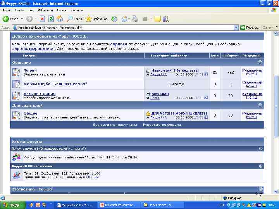
Task: Open the Наркомания? Выход есть! topic
Action: point(175,70)
